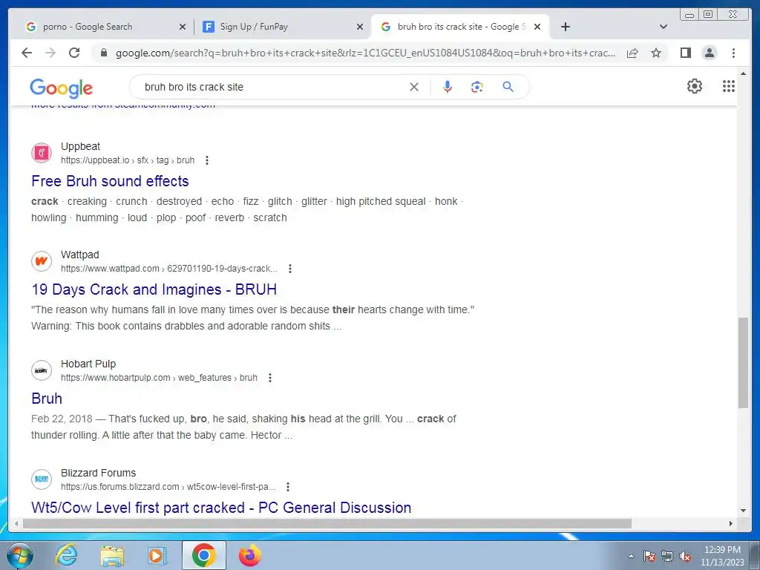Open Windows Media Player from taskbar
760x570 pixels.
(x=157, y=555)
